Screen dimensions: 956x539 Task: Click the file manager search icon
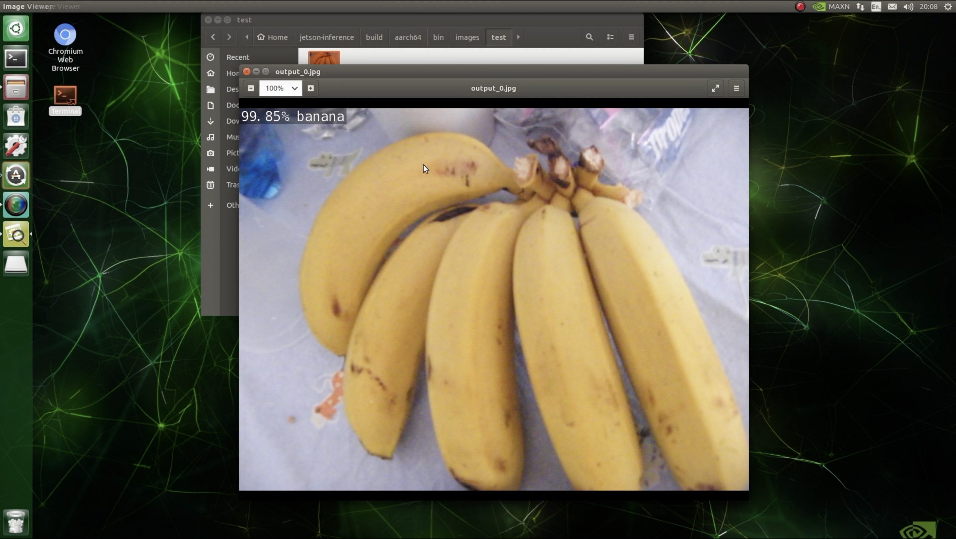pos(589,37)
